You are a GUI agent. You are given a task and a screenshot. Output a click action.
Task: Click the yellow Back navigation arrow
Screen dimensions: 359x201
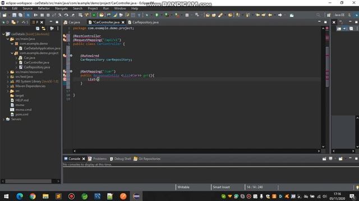coord(270,15)
